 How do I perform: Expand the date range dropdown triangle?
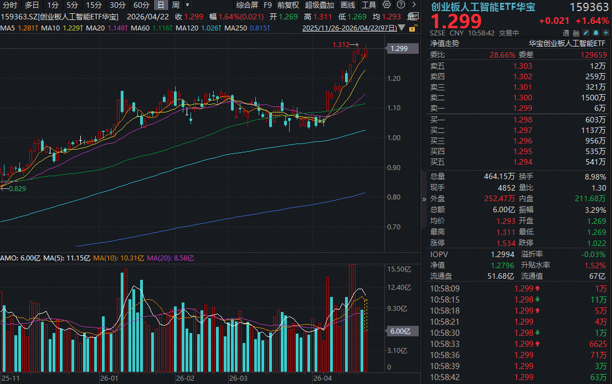[x=402, y=27]
